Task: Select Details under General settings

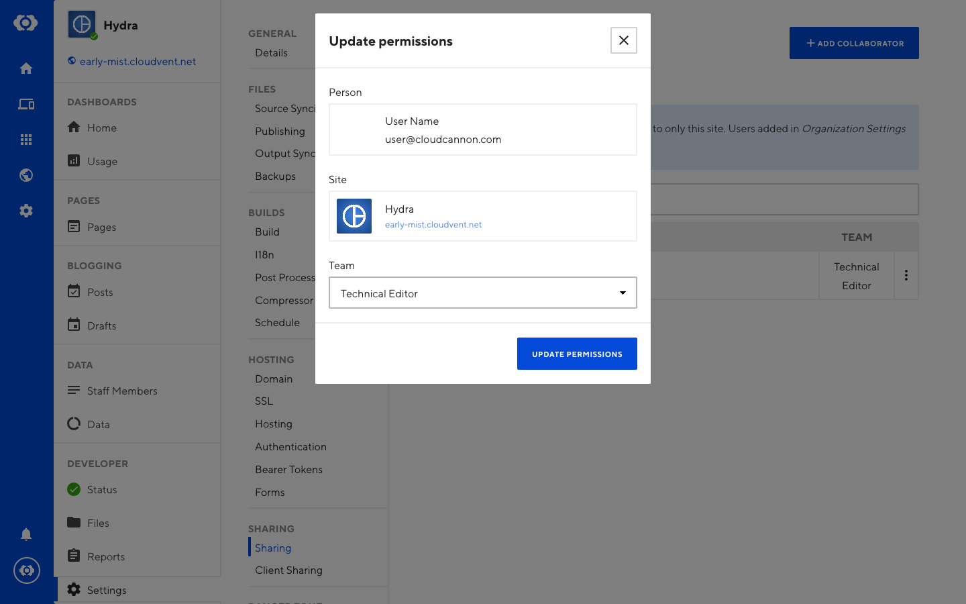Action: point(271,53)
